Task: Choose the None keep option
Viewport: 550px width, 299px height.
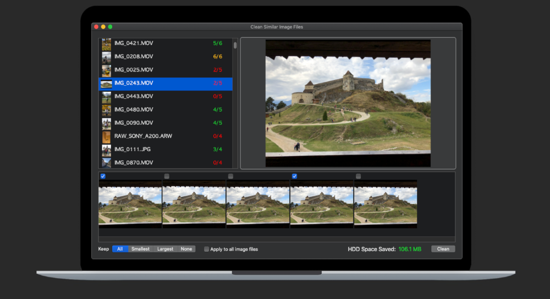Action: (186, 249)
